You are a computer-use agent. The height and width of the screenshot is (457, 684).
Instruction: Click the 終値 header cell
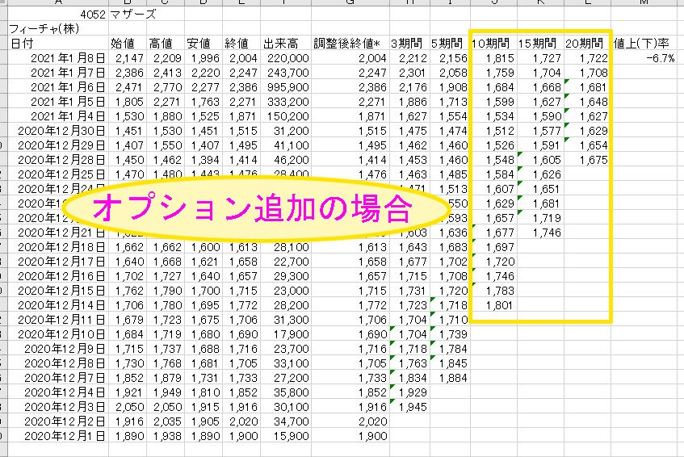241,43
